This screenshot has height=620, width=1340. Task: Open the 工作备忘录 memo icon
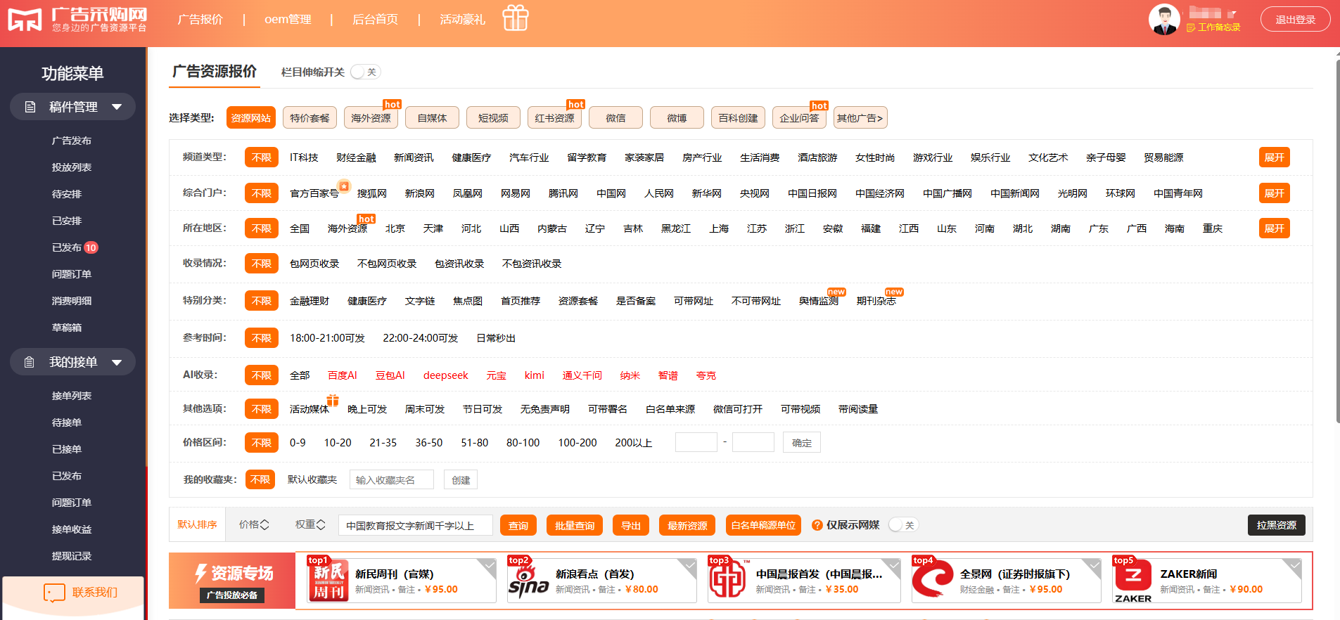point(1191,27)
